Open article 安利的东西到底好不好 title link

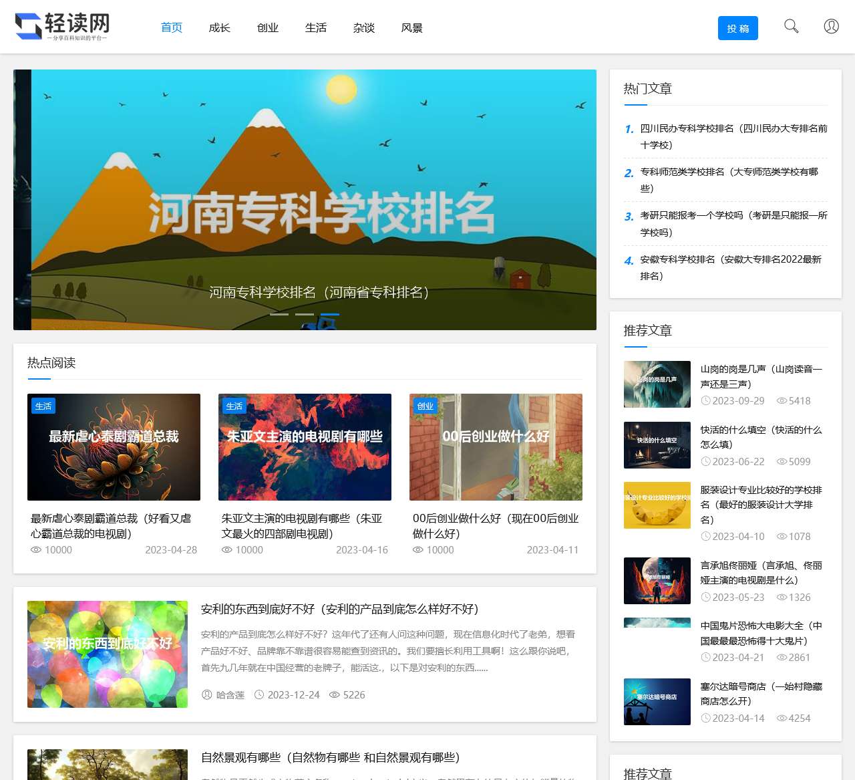coord(339,609)
